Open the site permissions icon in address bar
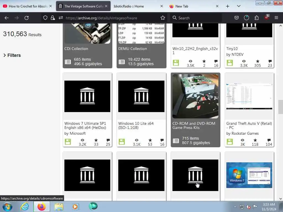 (61, 18)
